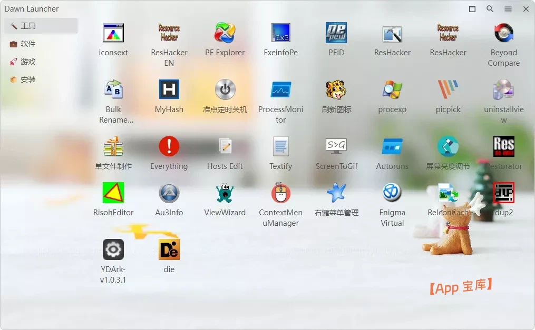This screenshot has width=535, height=330.
Task: Start ProcessMonitor
Action: 281,89
